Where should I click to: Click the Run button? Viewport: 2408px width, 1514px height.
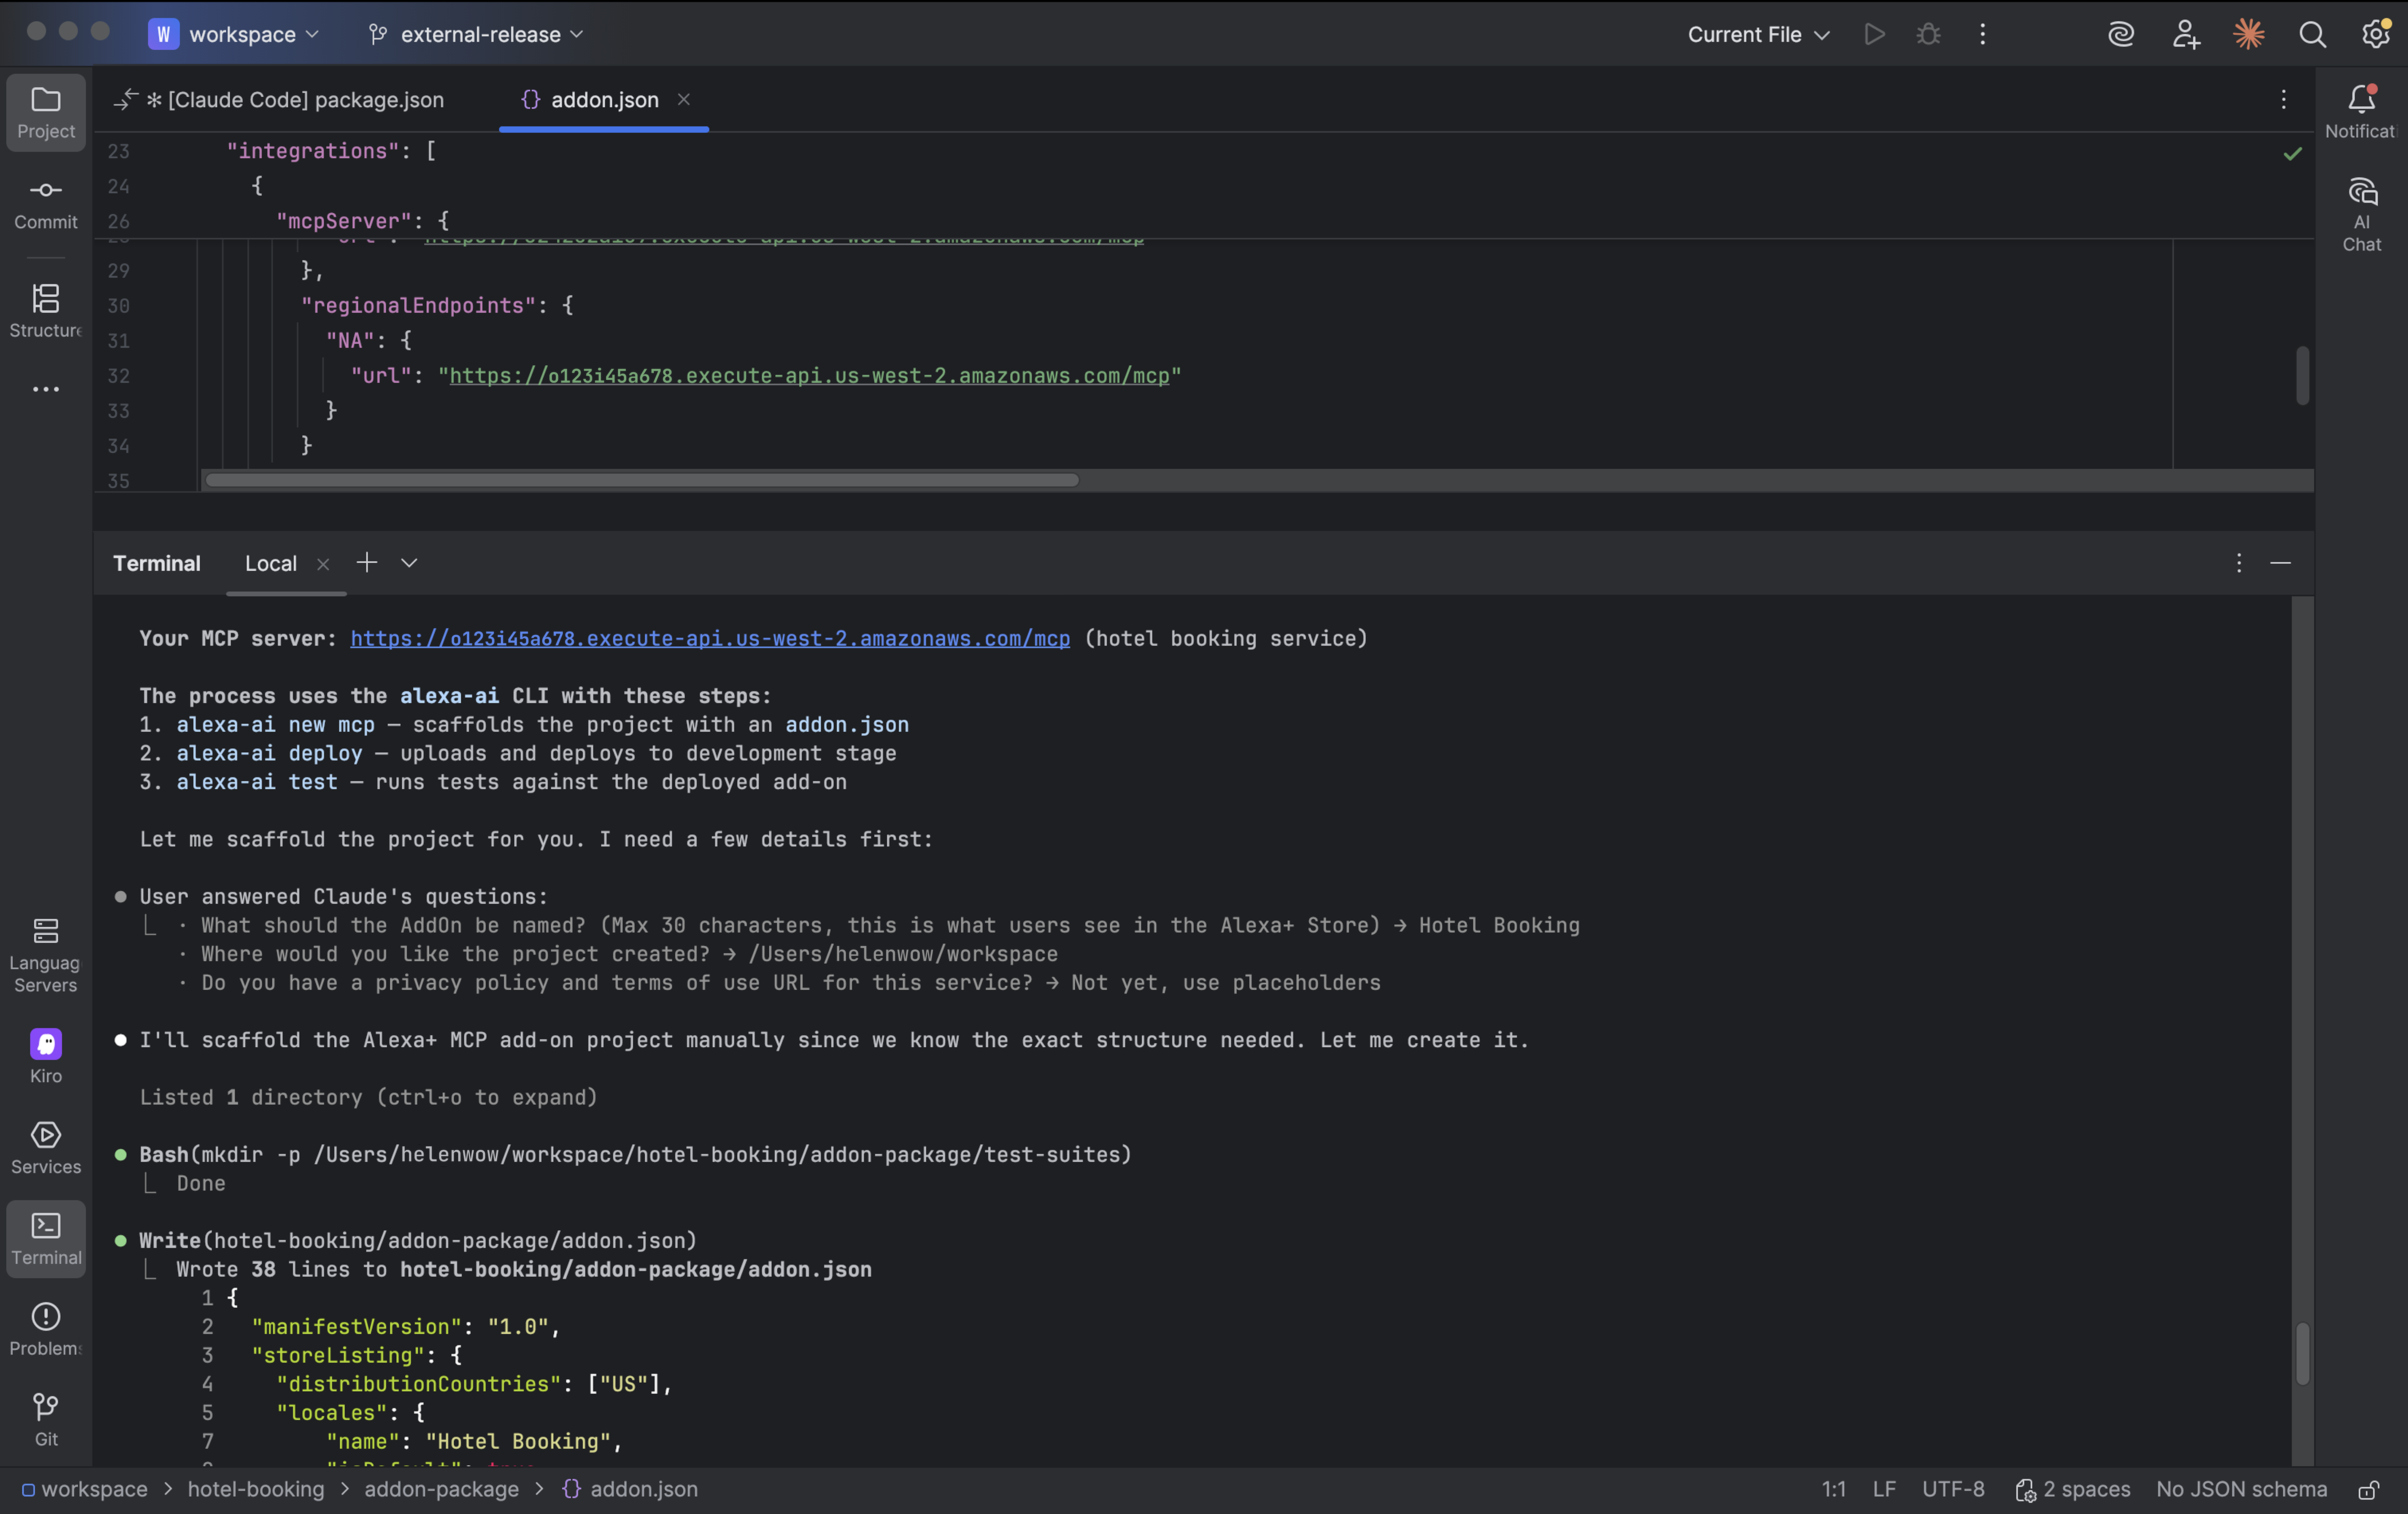pos(1875,34)
